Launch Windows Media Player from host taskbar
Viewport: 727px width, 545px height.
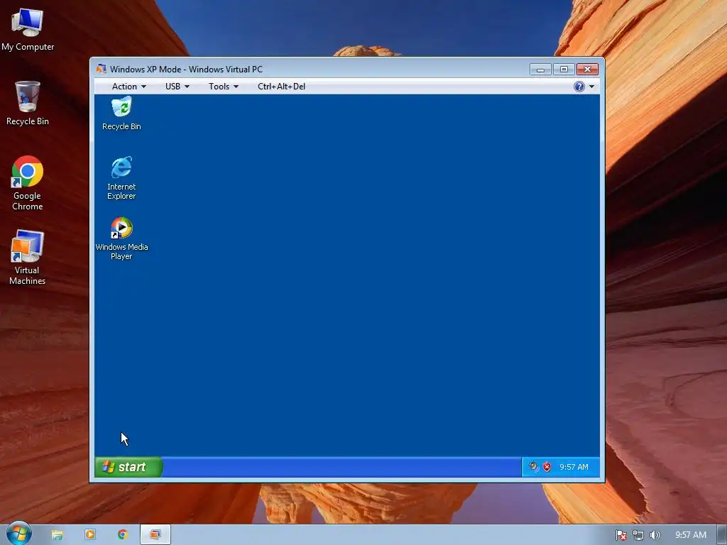pyautogui.click(x=90, y=535)
